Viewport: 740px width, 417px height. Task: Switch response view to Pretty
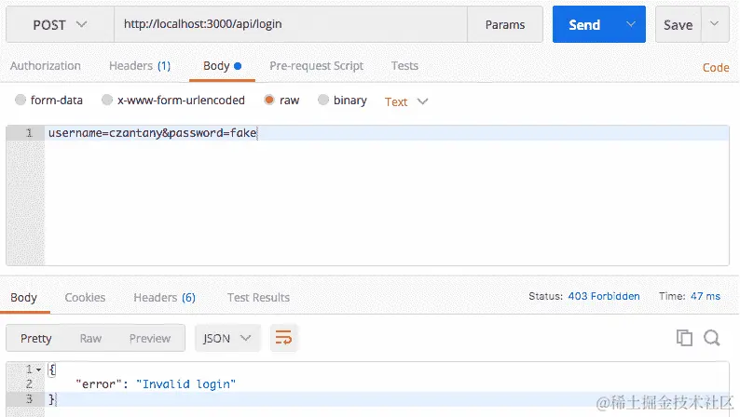(35, 338)
